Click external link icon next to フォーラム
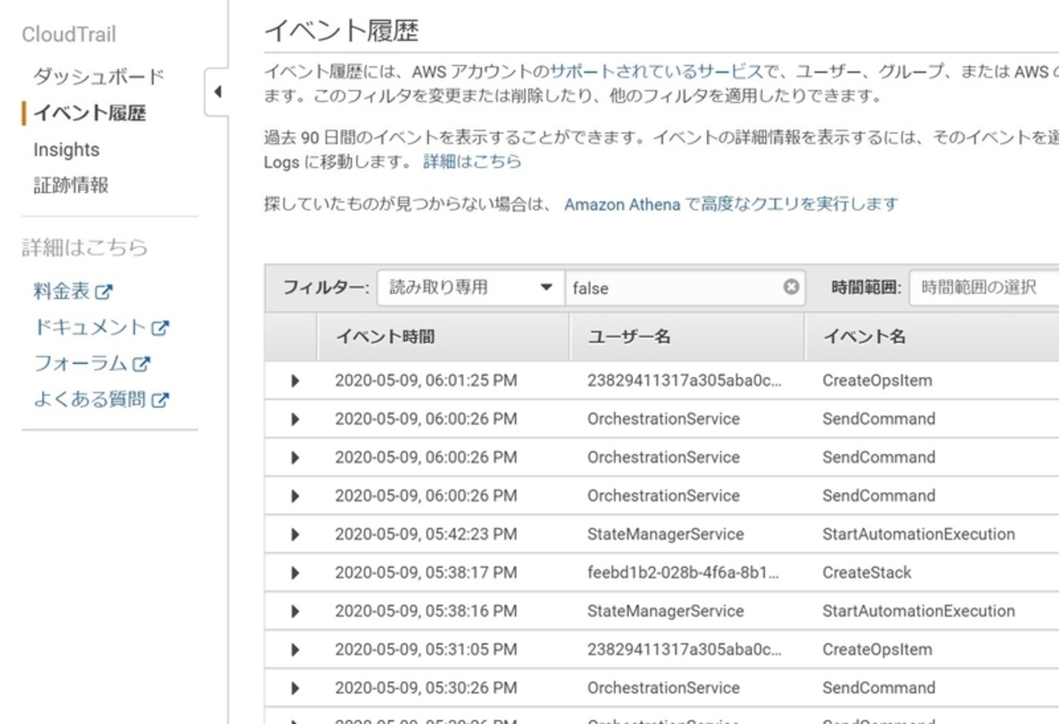The image size is (1059, 724). (142, 364)
